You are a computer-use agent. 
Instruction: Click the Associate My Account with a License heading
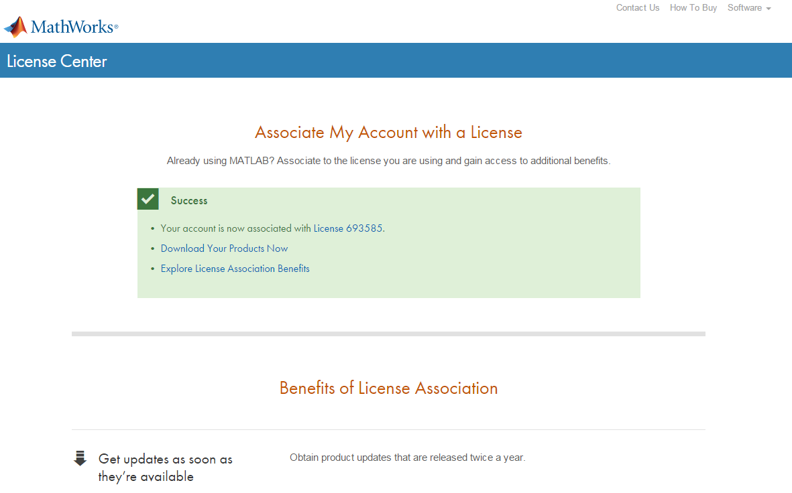click(x=388, y=132)
